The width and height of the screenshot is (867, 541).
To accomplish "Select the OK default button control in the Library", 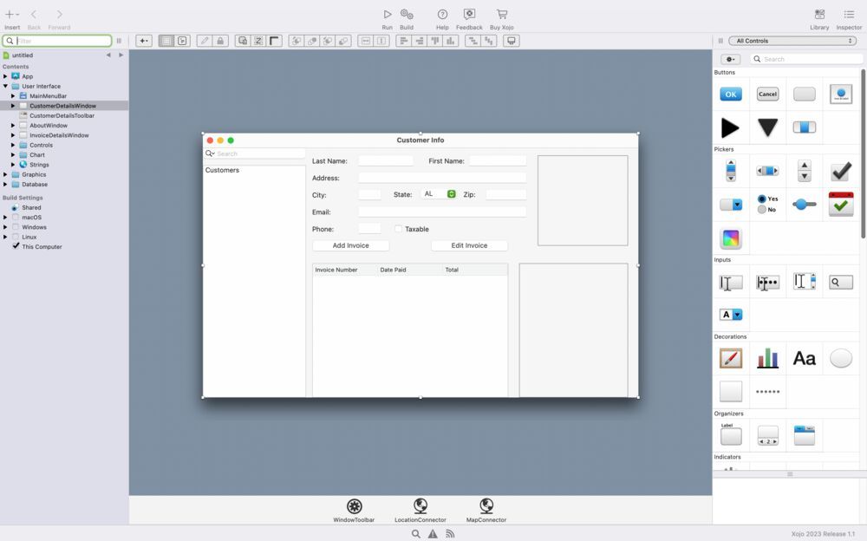I will pyautogui.click(x=730, y=94).
